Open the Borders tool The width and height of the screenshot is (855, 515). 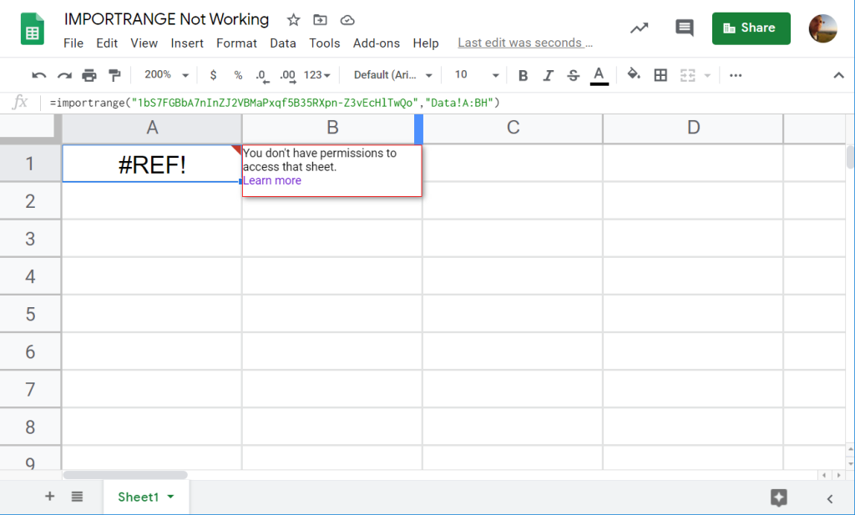(x=660, y=74)
